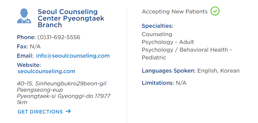The width and height of the screenshot is (258, 123).
Task: Click the green Accepting New Patients checkmark
Action: [x=215, y=11]
